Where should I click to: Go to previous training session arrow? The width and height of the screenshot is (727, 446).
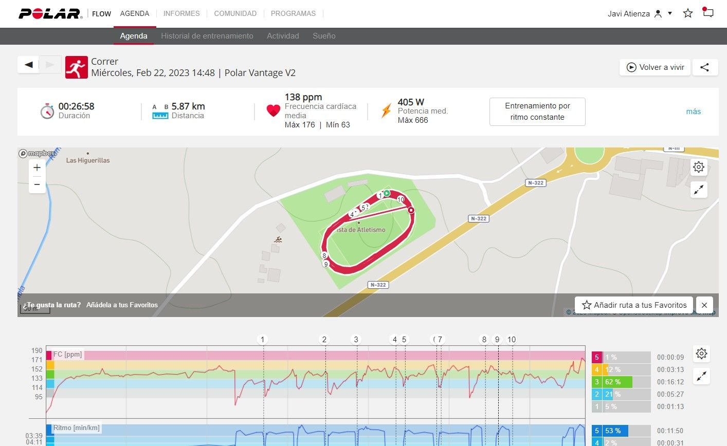click(x=28, y=64)
